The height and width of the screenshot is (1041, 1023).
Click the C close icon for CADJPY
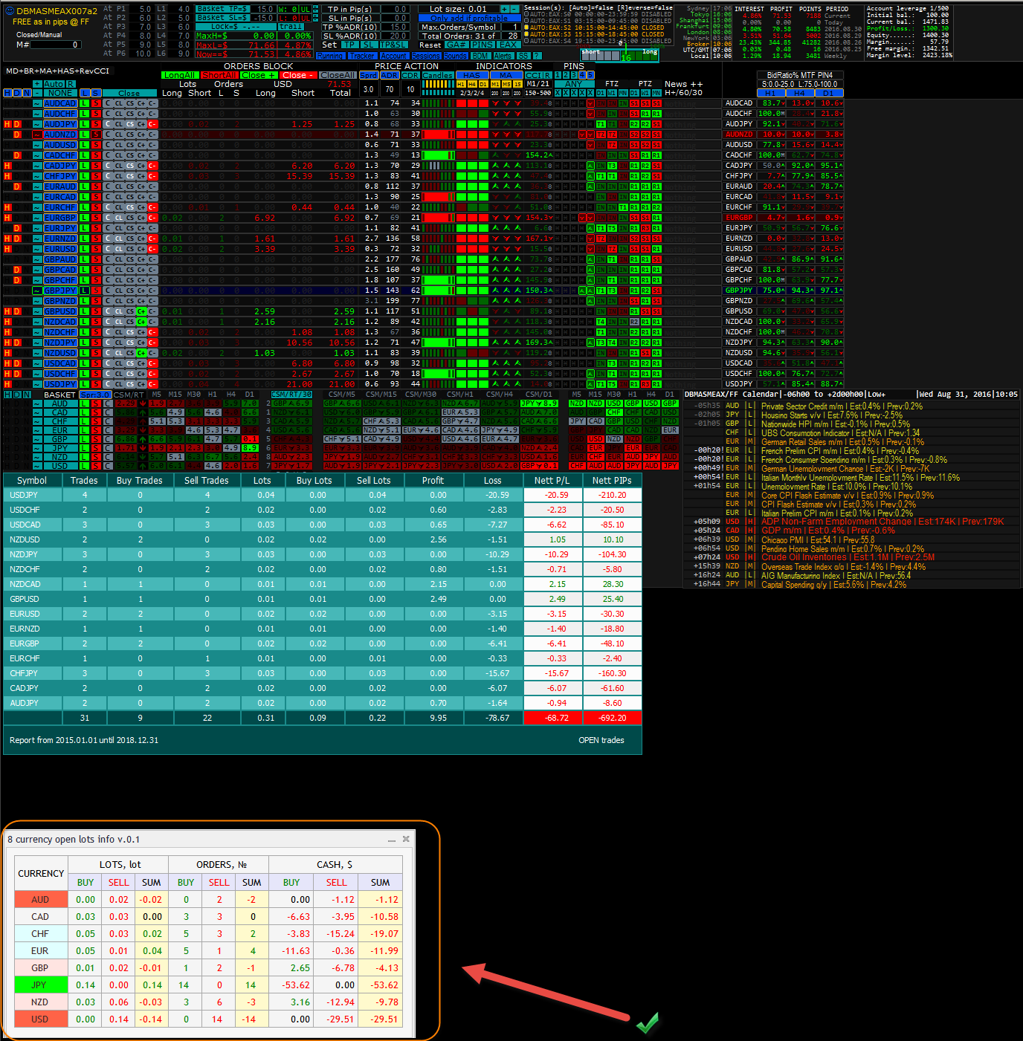coord(108,166)
